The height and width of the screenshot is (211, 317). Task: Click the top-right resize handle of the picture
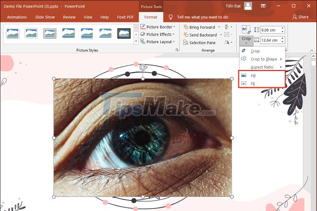tap(232, 79)
